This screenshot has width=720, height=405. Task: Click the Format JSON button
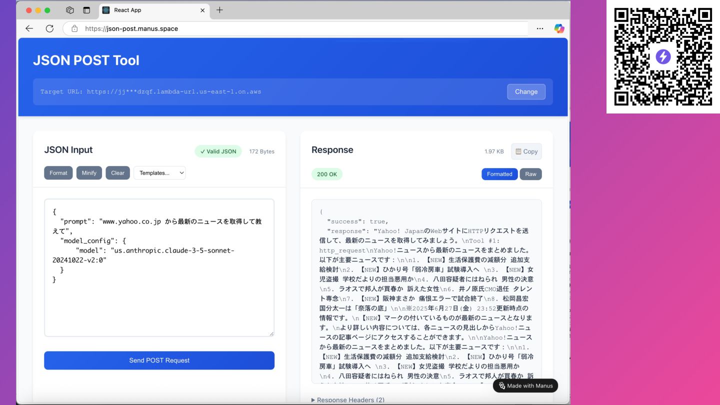(x=58, y=173)
